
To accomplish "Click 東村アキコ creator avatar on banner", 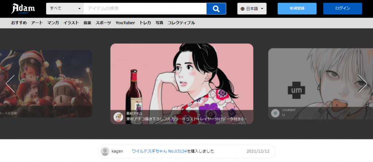I will click(x=118, y=116).
